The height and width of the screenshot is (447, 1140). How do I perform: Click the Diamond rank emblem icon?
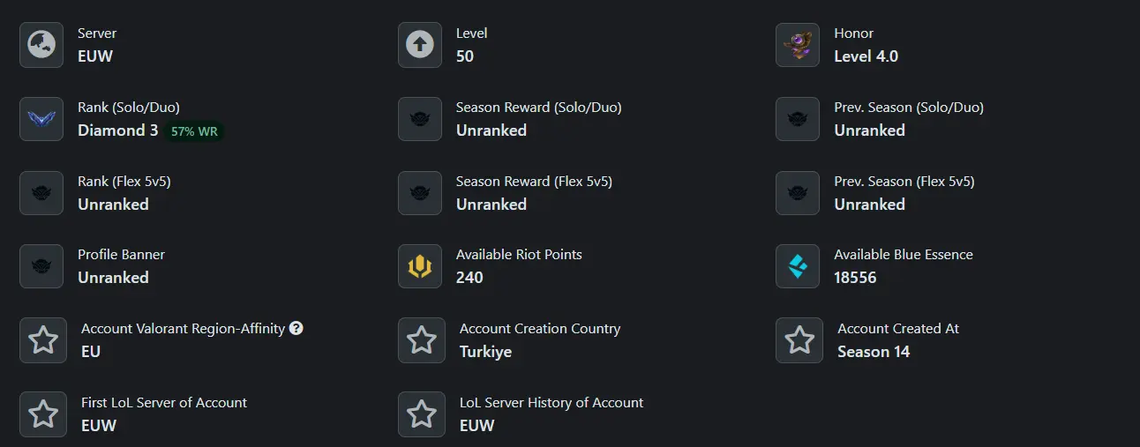(41, 119)
